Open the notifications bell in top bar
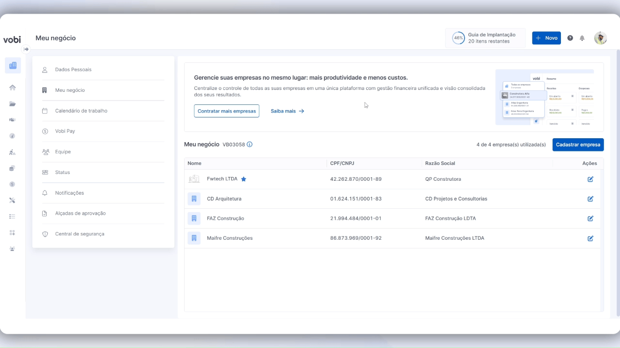620x348 pixels. pos(582,38)
